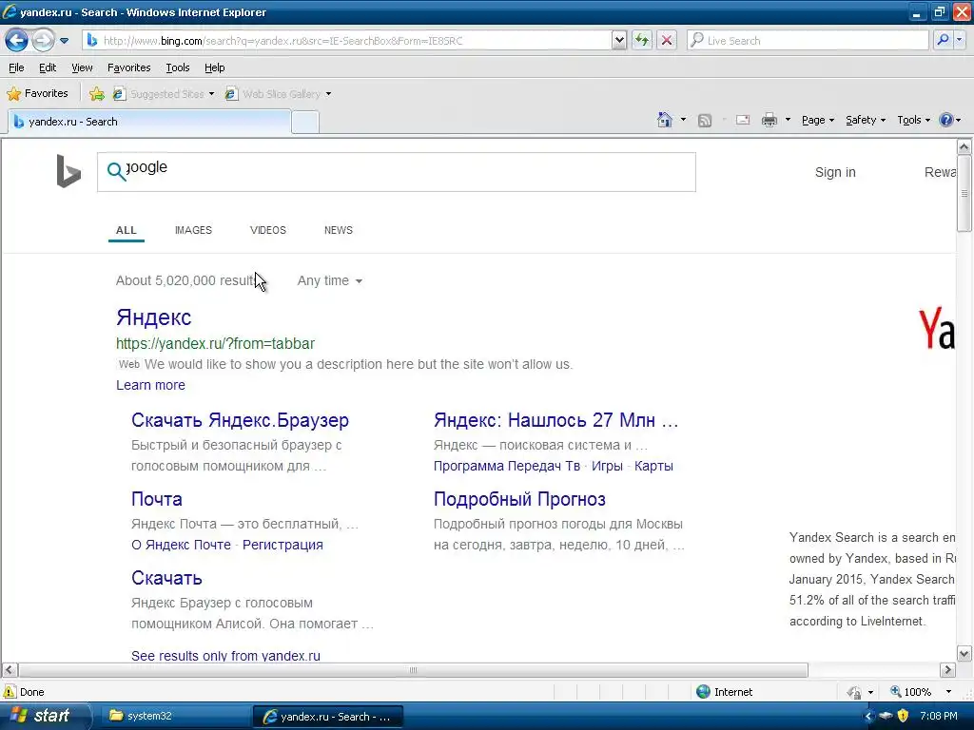This screenshot has width=974, height=730.
Task: Click the Live Search input box
Action: coord(808,41)
